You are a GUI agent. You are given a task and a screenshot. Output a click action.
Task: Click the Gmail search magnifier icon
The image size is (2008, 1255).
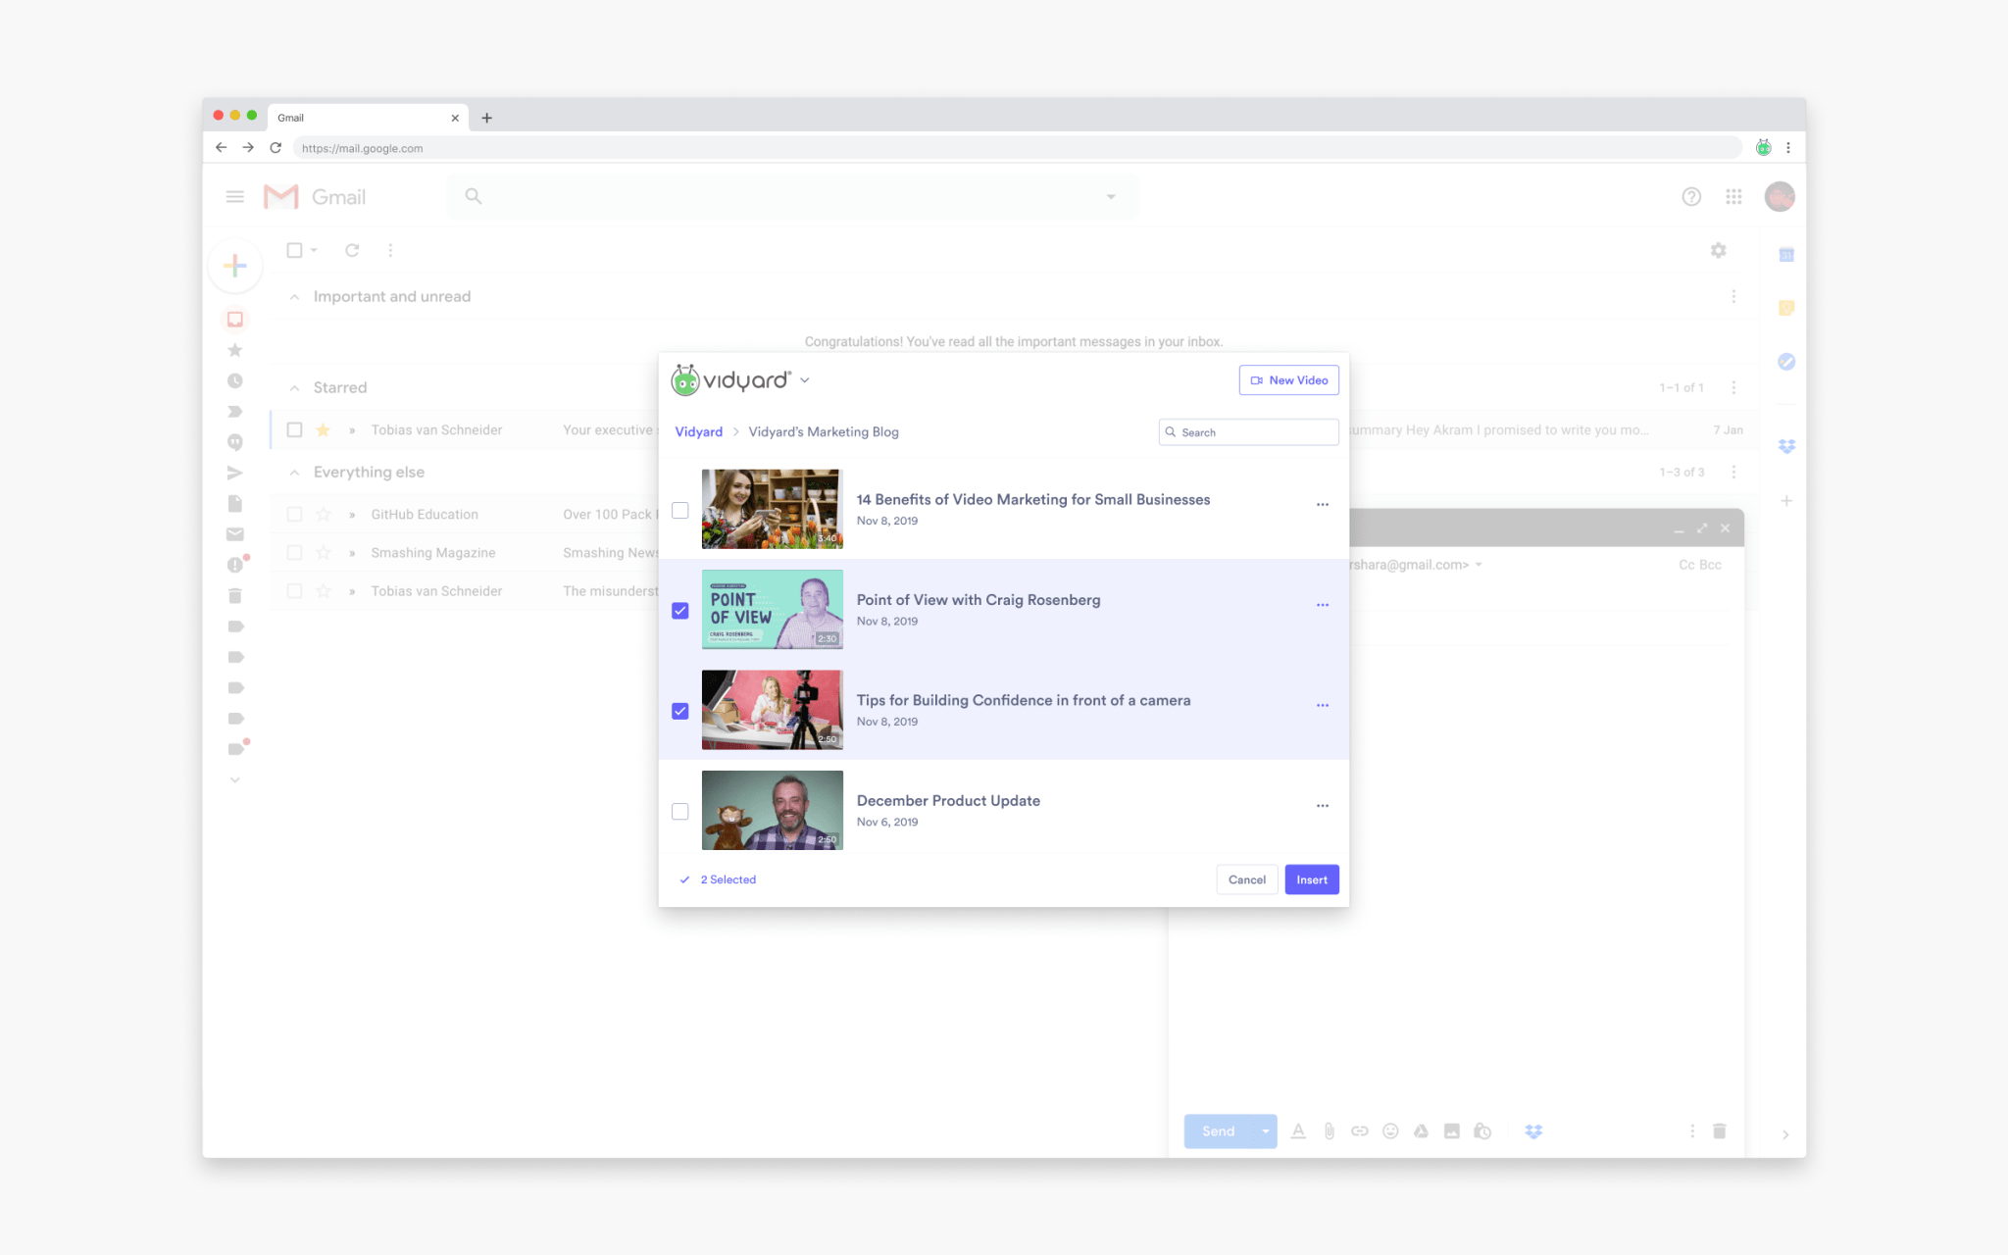(474, 196)
